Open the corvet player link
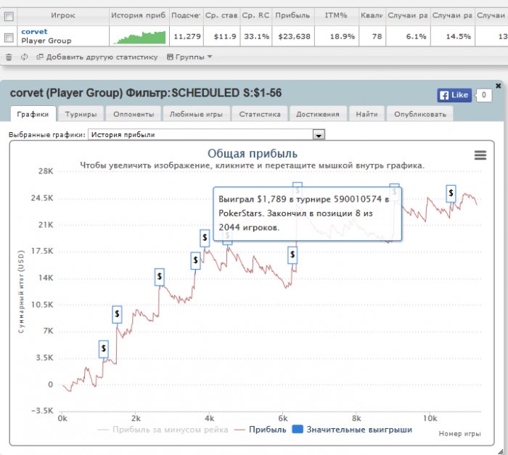 34,32
